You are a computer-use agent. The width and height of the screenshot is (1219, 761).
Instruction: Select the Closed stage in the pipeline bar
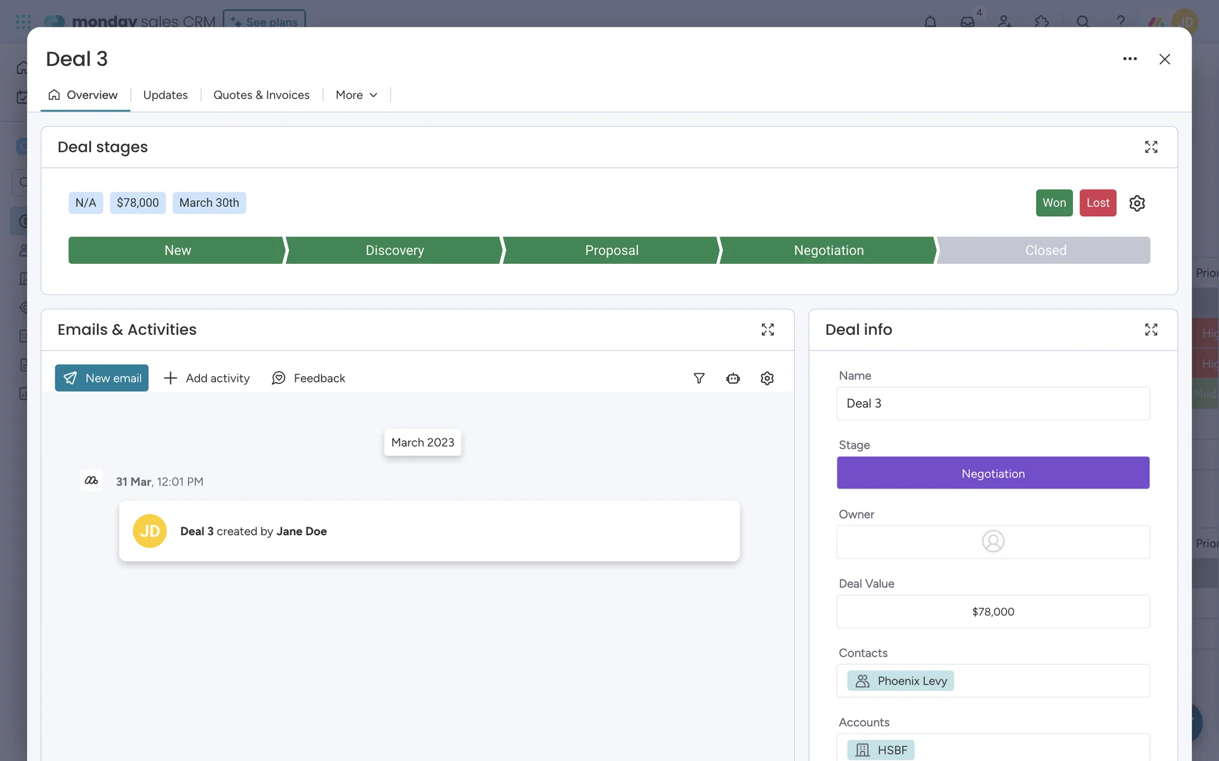(1045, 250)
